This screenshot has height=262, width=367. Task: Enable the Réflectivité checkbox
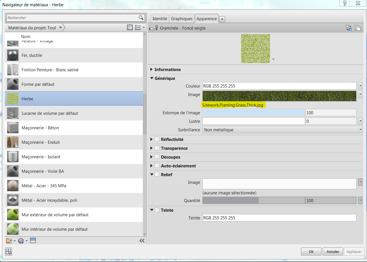point(157,139)
